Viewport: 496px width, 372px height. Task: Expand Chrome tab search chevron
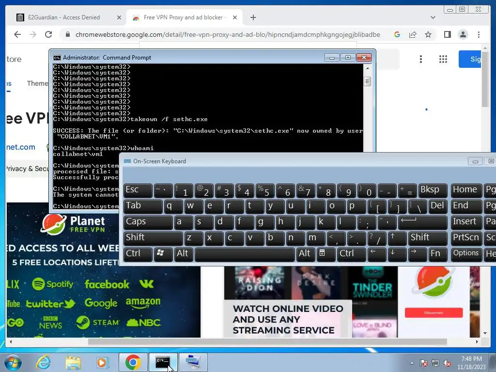[433, 17]
